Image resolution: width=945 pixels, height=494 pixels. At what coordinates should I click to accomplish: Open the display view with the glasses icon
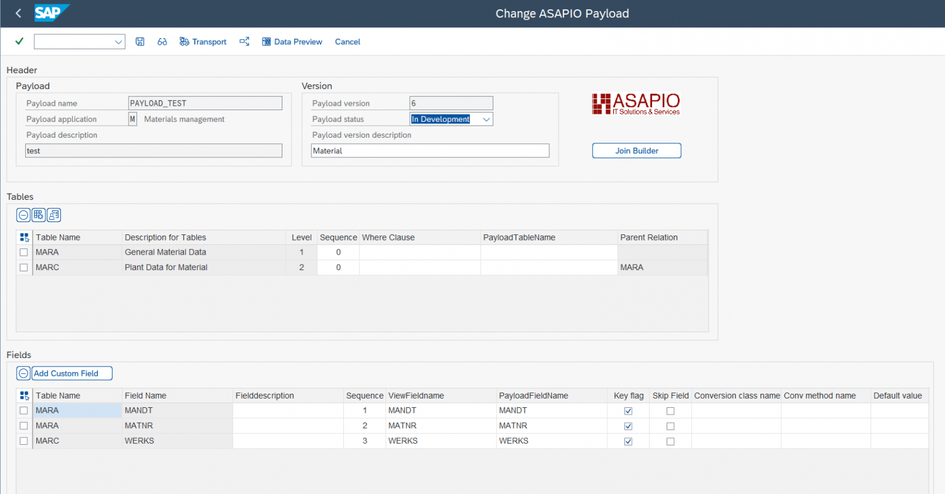(162, 41)
